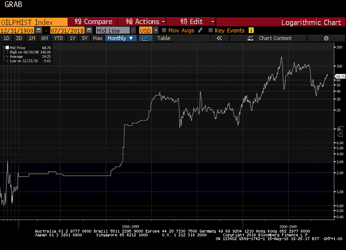Edit start date 12/31/1900 field

point(17,30)
